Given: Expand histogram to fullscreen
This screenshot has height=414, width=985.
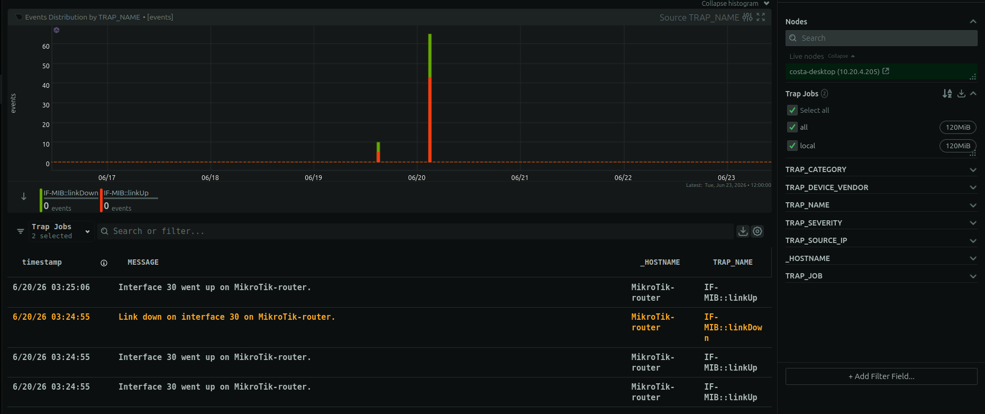Looking at the screenshot, I should (x=761, y=17).
